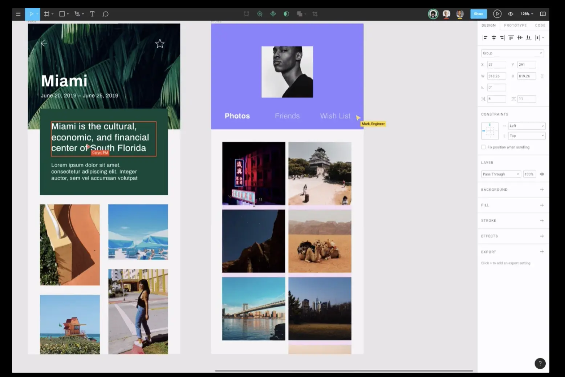
Task: Click the third collaborator avatar with the yellow underline
Action: coord(460,14)
